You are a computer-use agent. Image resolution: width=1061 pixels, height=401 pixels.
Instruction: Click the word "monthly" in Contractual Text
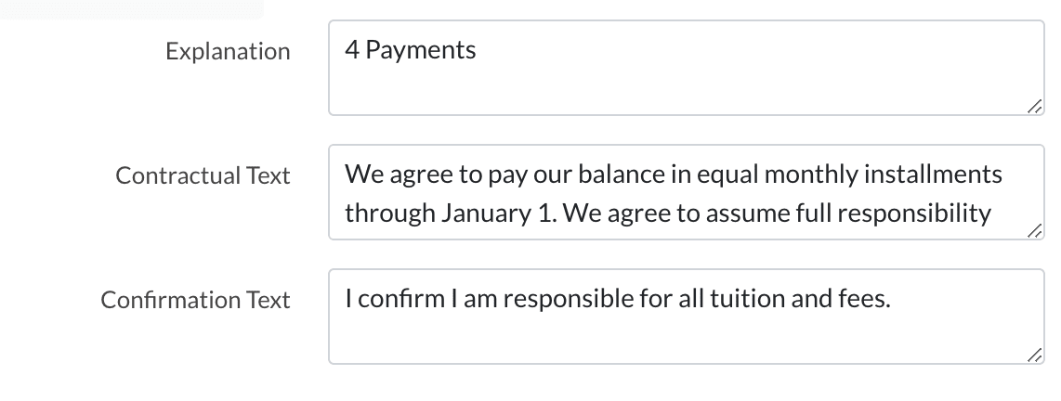pos(823,174)
